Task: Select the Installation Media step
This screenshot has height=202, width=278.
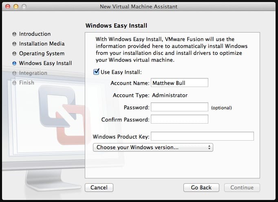Action: (38, 43)
